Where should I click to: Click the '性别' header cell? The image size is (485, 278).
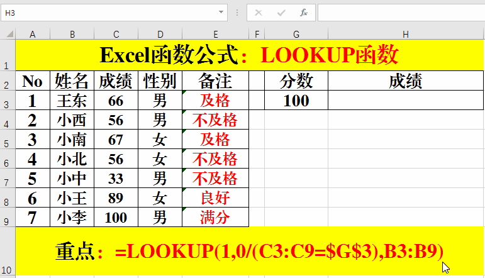coord(160,81)
